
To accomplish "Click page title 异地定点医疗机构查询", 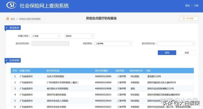I will [x=101, y=18].
